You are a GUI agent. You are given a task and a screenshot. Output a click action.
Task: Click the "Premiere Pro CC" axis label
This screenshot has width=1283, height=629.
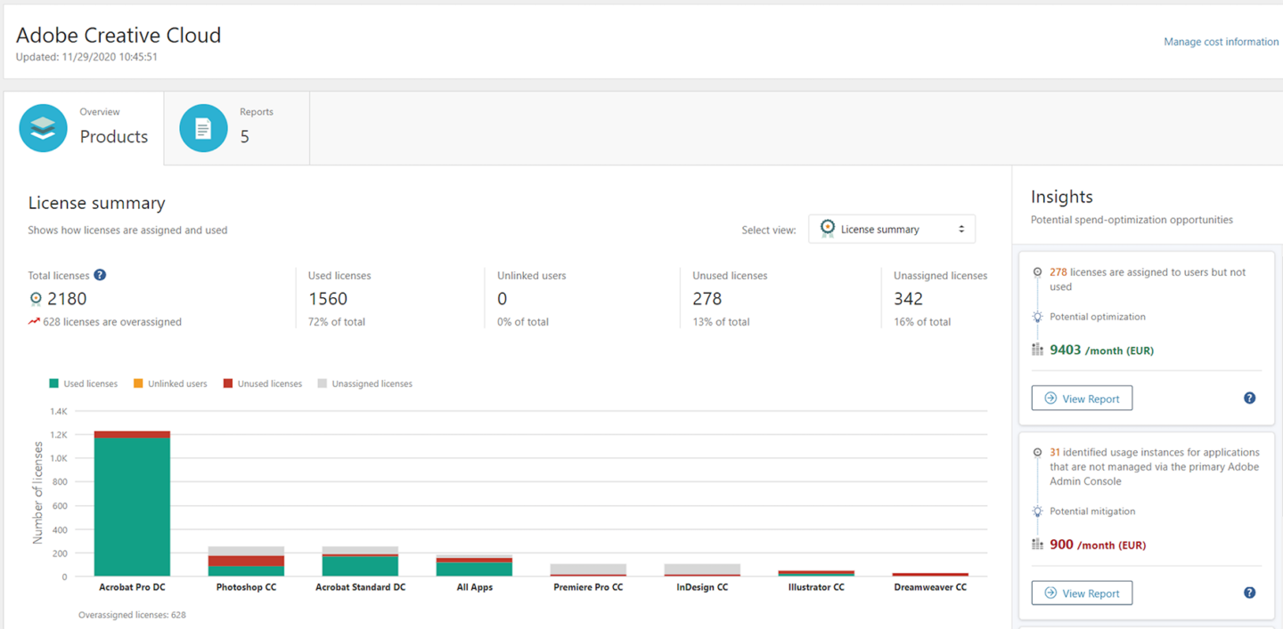(x=588, y=587)
